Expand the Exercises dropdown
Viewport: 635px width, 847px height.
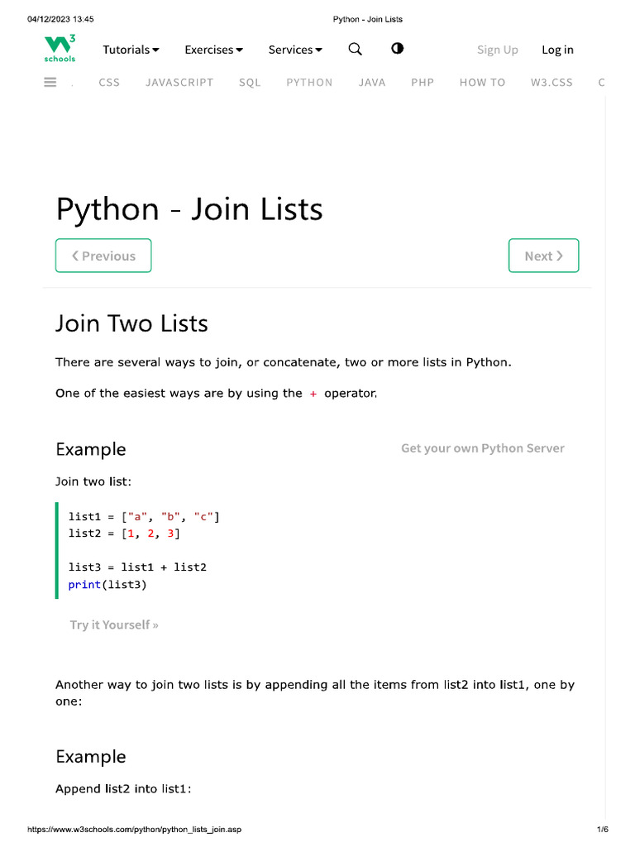pos(213,50)
